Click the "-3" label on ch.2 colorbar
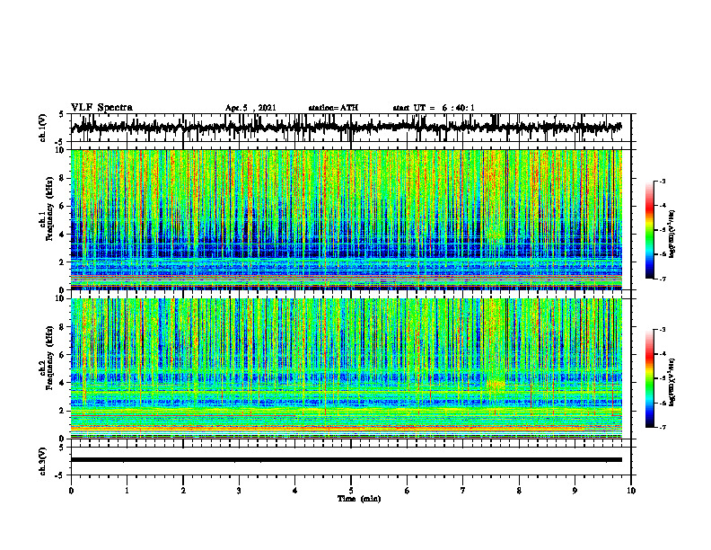 [662, 330]
